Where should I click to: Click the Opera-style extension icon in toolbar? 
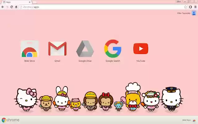[x=191, y=7]
